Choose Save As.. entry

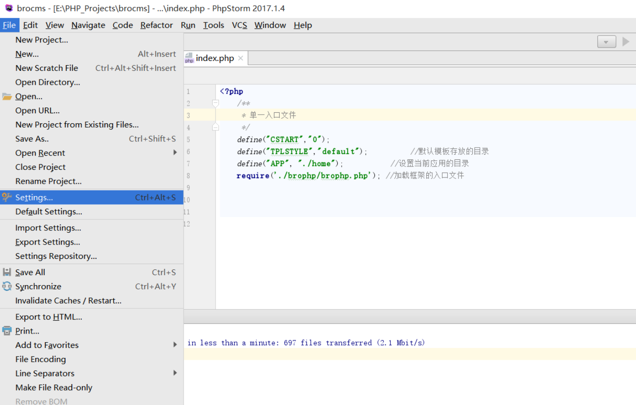91,139
